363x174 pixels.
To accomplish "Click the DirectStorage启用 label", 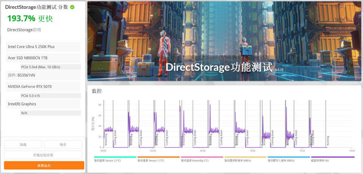I will tap(24, 30).
